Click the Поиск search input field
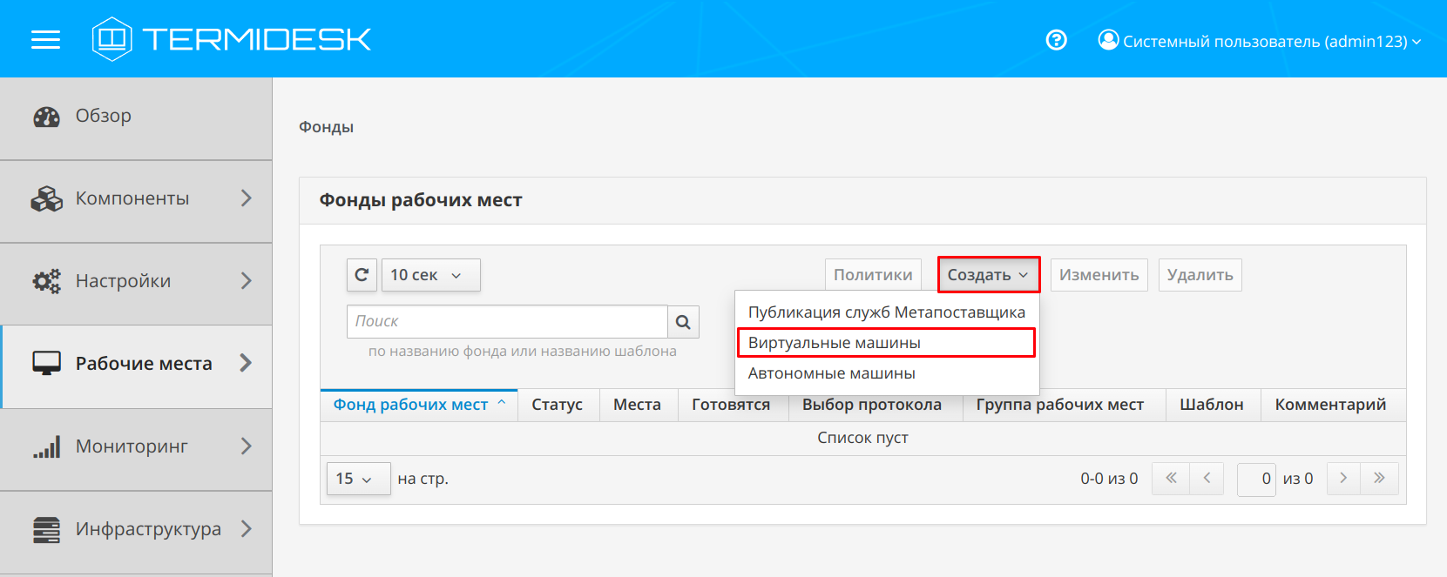The height and width of the screenshot is (577, 1447). point(507,322)
